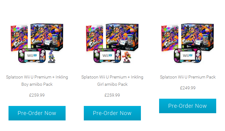Select the Splatoon game case in Girl bundle
Screen dimensions: 225x131
[94, 37]
